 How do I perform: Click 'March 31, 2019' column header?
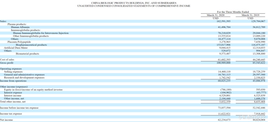pyautogui.click(x=250, y=15)
